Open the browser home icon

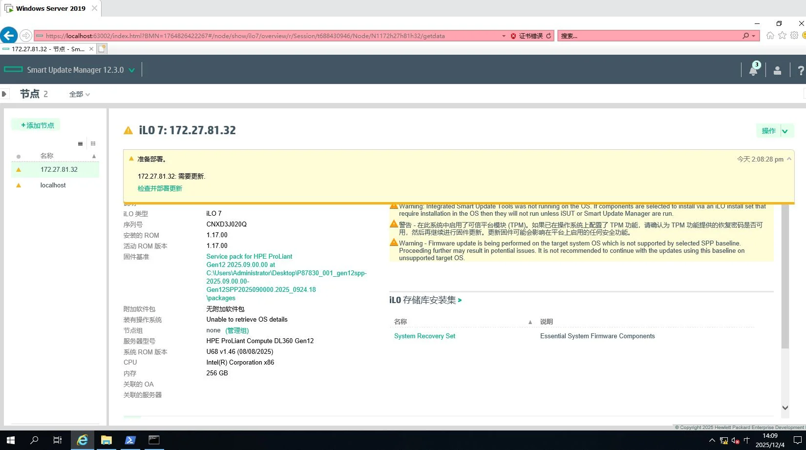pos(770,36)
